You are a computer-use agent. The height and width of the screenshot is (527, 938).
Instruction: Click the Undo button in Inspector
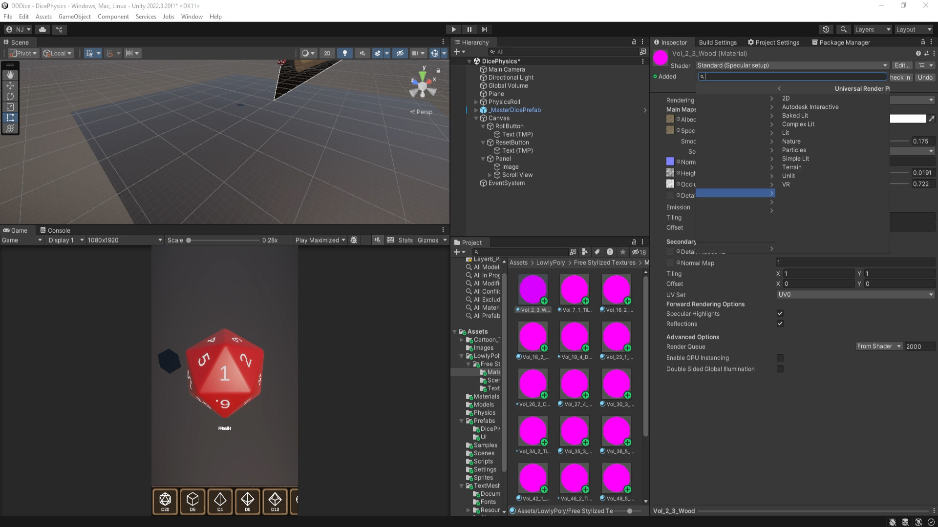pyautogui.click(x=925, y=77)
